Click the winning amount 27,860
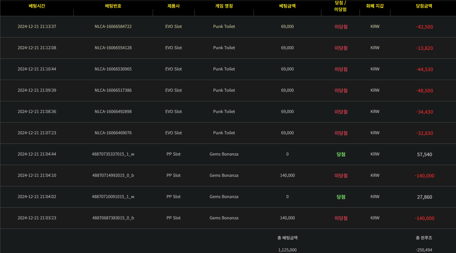This screenshot has width=456, height=253. tap(424, 197)
